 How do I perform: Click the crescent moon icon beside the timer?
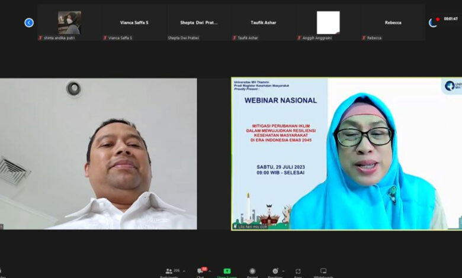[432, 23]
